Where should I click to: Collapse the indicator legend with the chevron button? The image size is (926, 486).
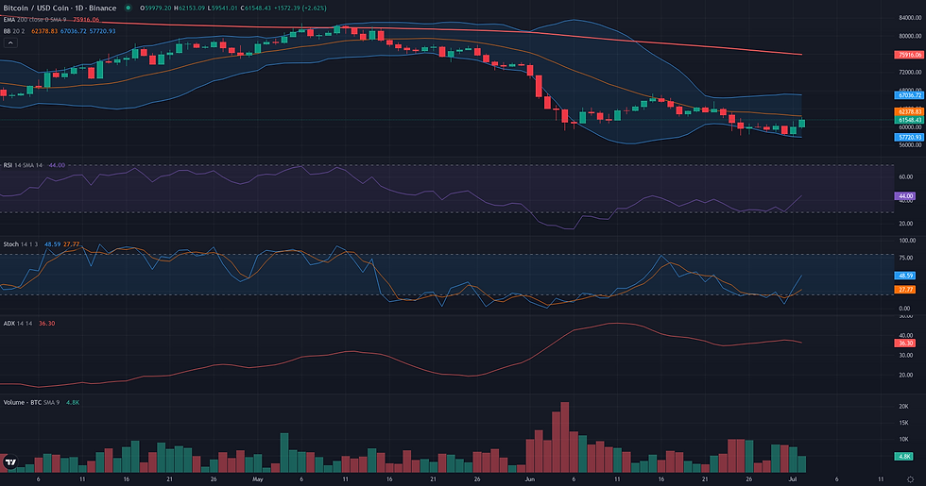coord(10,43)
